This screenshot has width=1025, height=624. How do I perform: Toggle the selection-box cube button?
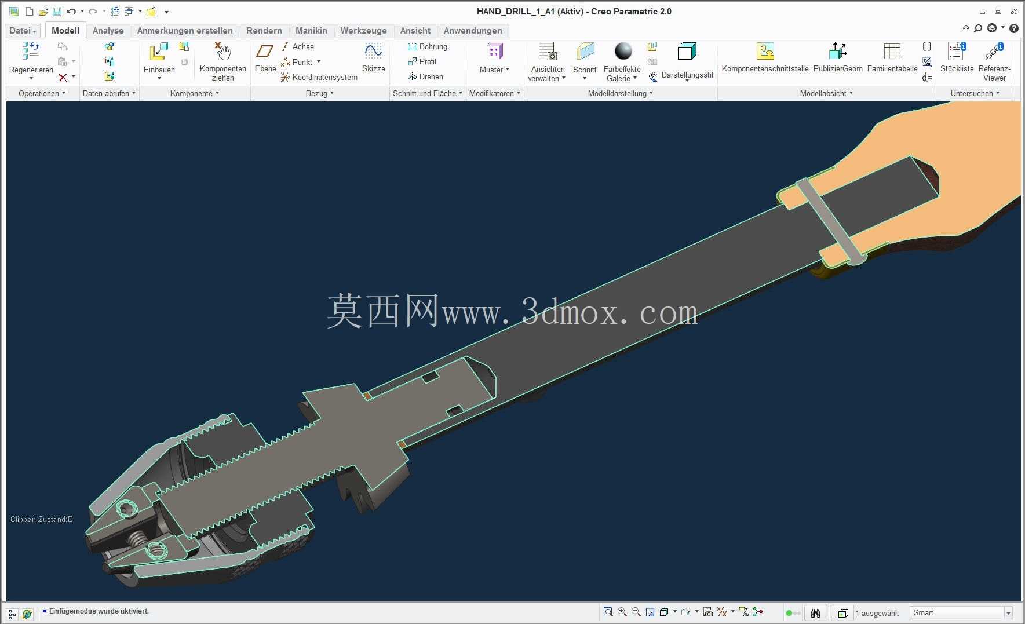[843, 613]
